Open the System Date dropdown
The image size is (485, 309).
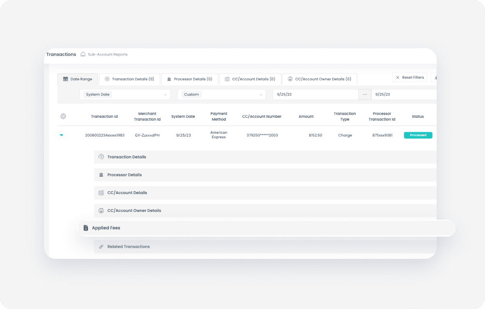[125, 95]
